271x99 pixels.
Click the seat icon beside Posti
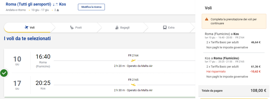tap(72, 27)
